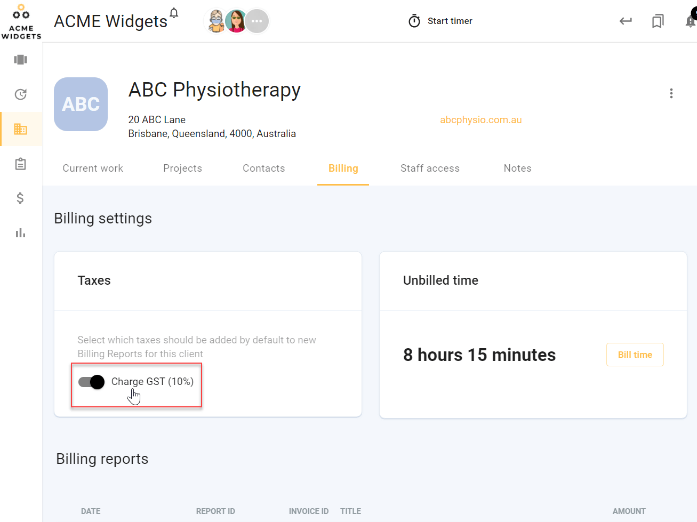Image resolution: width=697 pixels, height=522 pixels.
Task: Open the kanban board sidebar icon
Action: pyautogui.click(x=21, y=60)
